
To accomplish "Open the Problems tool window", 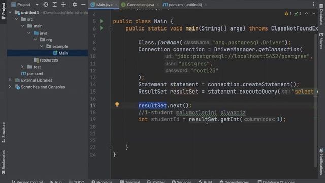I will pos(102,181).
